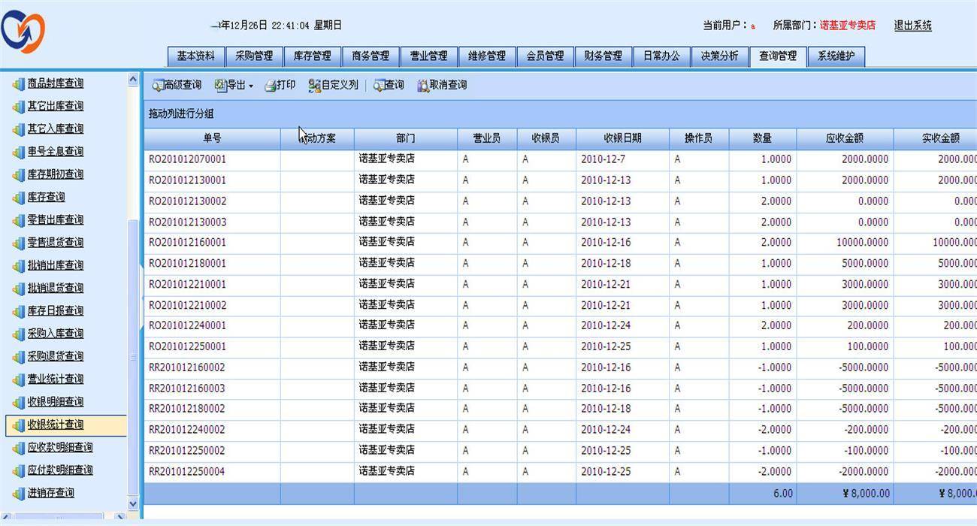Click the icon beside 串号全息查询
977x526 pixels.
(x=18, y=152)
